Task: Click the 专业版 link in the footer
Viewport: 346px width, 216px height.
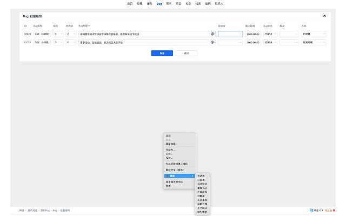Action: [328, 211]
